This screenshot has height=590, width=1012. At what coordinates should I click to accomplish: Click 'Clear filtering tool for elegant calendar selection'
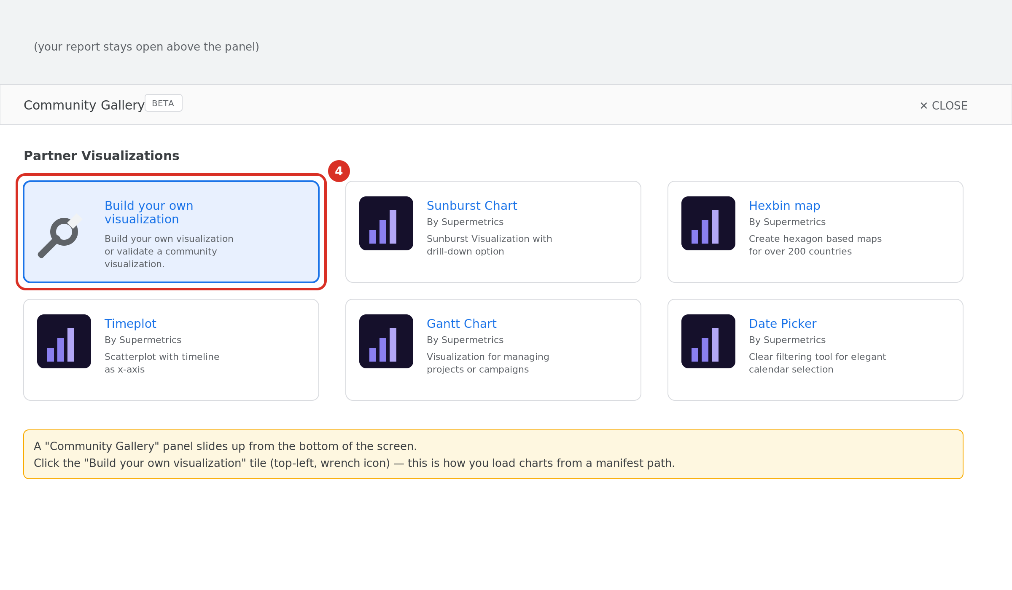[817, 363]
